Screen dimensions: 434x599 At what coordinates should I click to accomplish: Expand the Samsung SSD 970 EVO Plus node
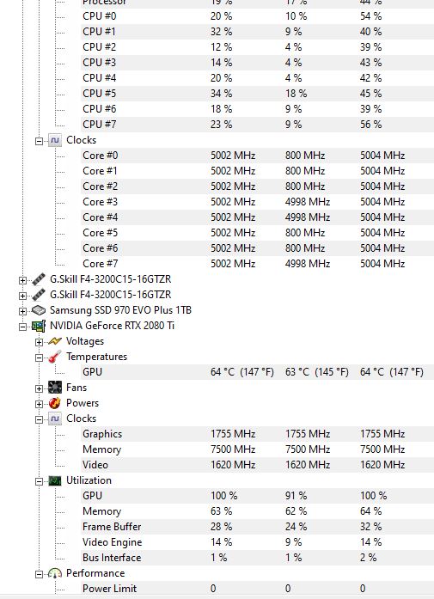tap(22, 311)
